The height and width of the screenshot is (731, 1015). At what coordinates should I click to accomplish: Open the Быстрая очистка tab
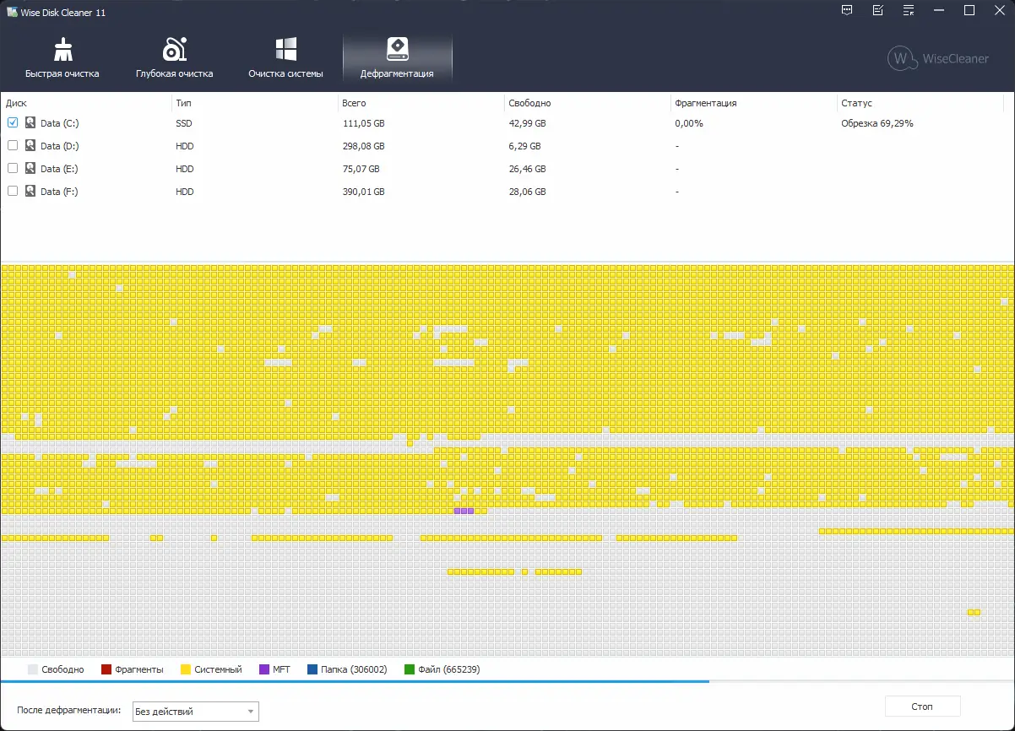pos(62,58)
